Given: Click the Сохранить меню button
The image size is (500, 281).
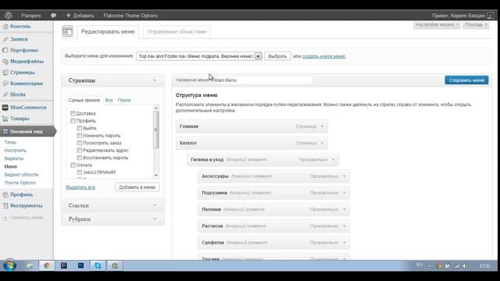Looking at the screenshot, I should click(x=466, y=80).
